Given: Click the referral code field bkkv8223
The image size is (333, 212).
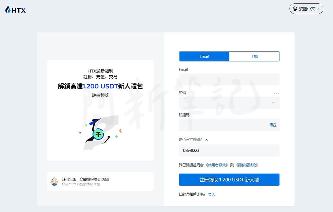Looking at the screenshot, I should [x=229, y=150].
